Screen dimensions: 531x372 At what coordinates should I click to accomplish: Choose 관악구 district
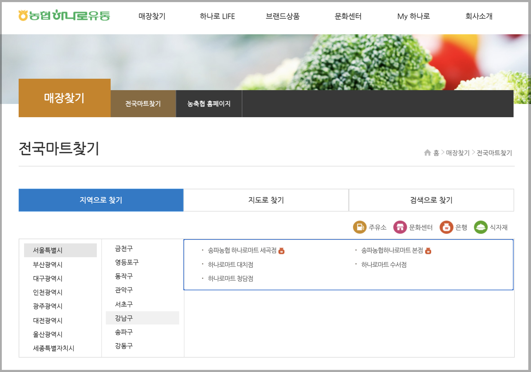click(x=124, y=290)
